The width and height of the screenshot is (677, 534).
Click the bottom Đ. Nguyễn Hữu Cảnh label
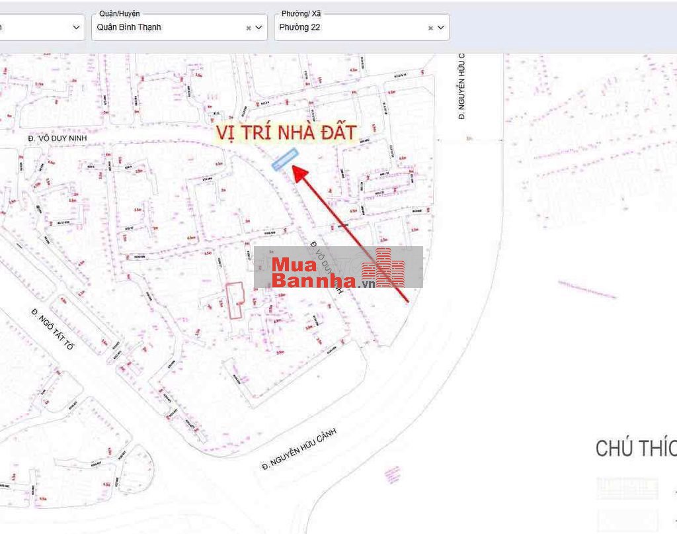coord(299,449)
